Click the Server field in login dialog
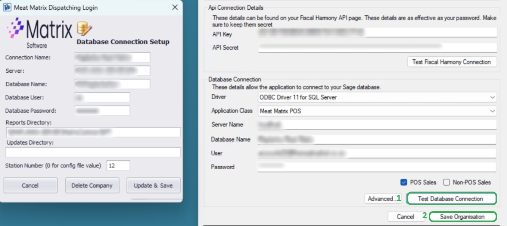 pos(112,71)
